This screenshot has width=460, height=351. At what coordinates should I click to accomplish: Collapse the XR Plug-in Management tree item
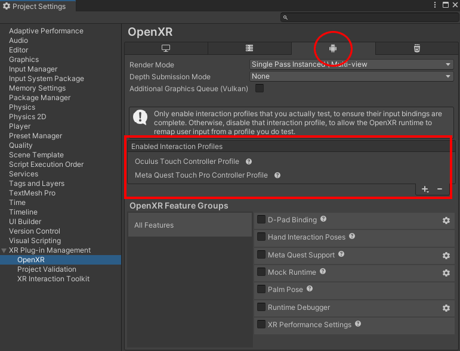pos(5,250)
